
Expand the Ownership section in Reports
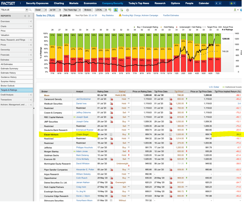tap(31, 50)
